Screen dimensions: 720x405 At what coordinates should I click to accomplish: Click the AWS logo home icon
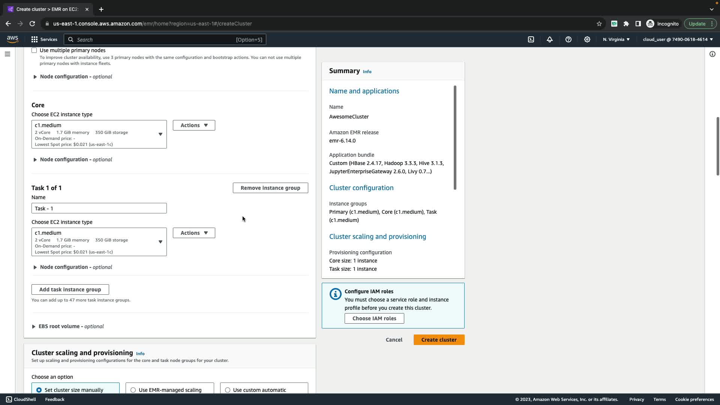click(x=12, y=39)
